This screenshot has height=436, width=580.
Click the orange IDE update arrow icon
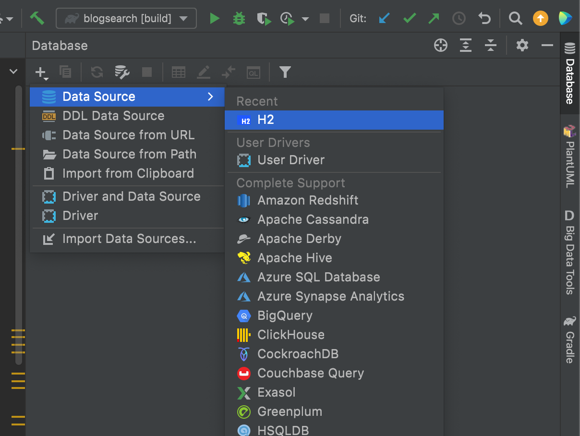[x=541, y=19]
